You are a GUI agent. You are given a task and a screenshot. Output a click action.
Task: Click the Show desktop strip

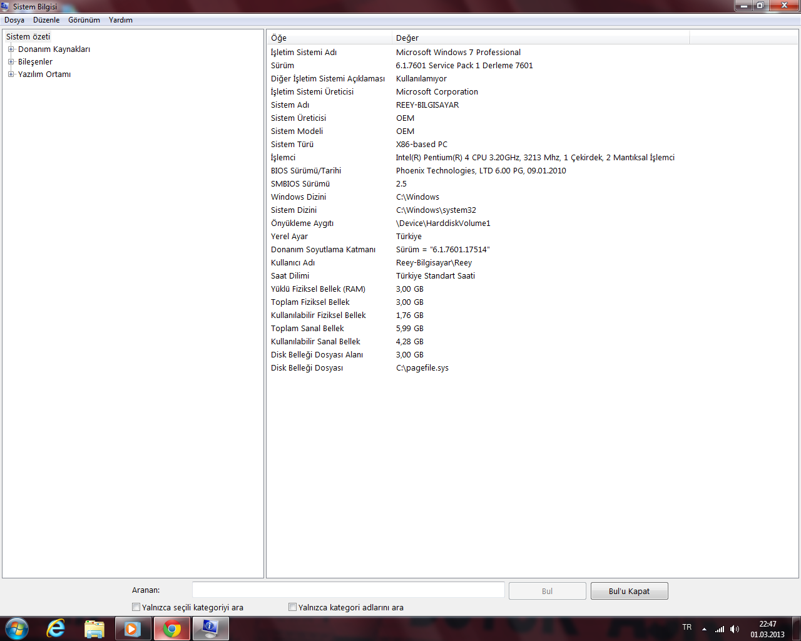pyautogui.click(x=796, y=628)
